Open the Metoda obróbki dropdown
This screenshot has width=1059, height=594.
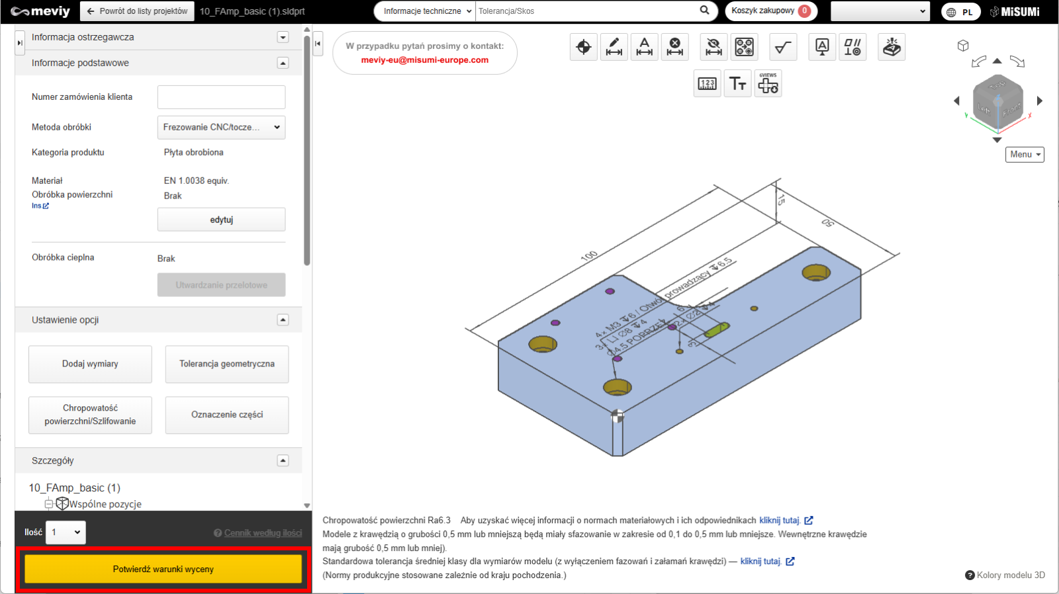click(221, 128)
